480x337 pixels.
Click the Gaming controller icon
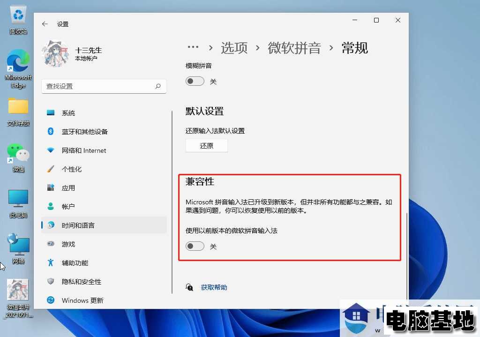tap(51, 244)
